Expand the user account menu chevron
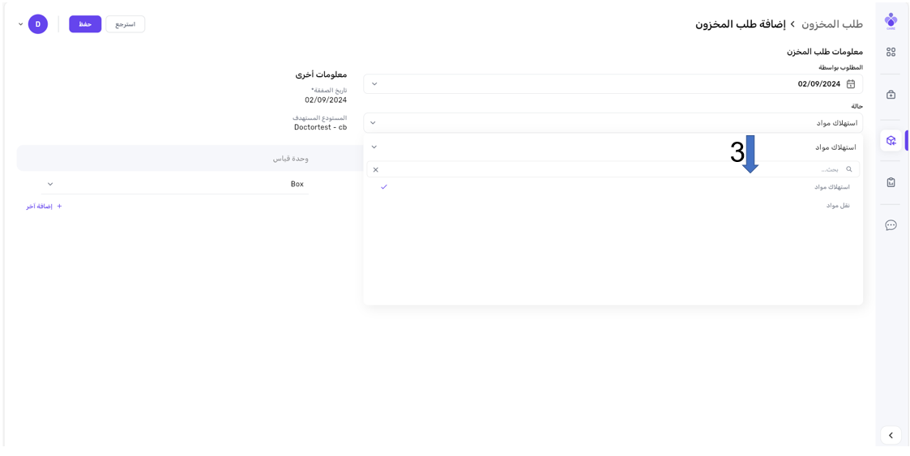 21,24
